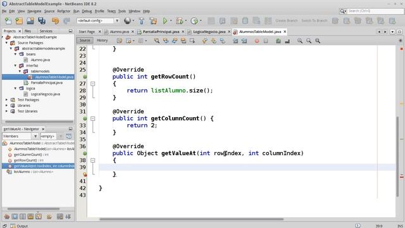Click the red Start Macro Recording icon

(x=257, y=41)
